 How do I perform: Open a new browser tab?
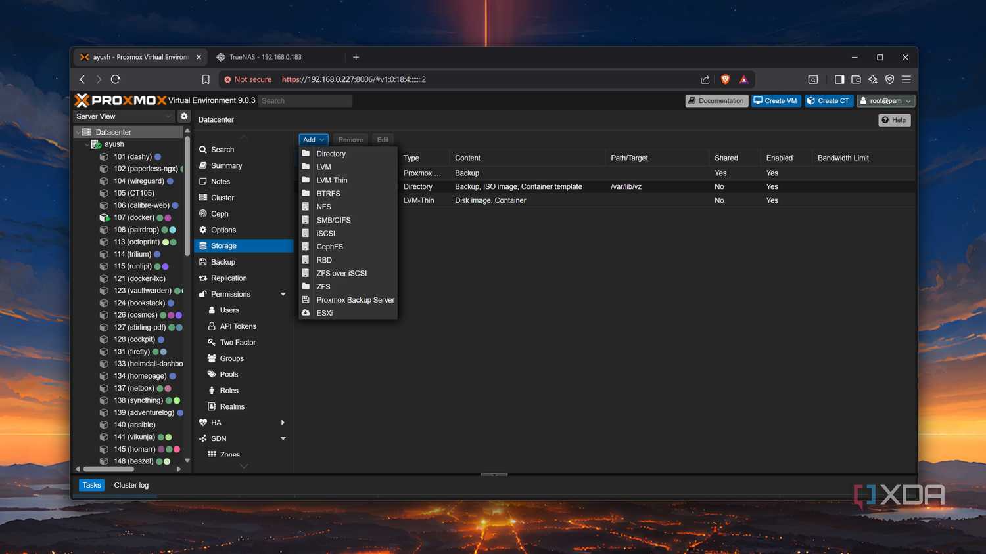point(356,57)
